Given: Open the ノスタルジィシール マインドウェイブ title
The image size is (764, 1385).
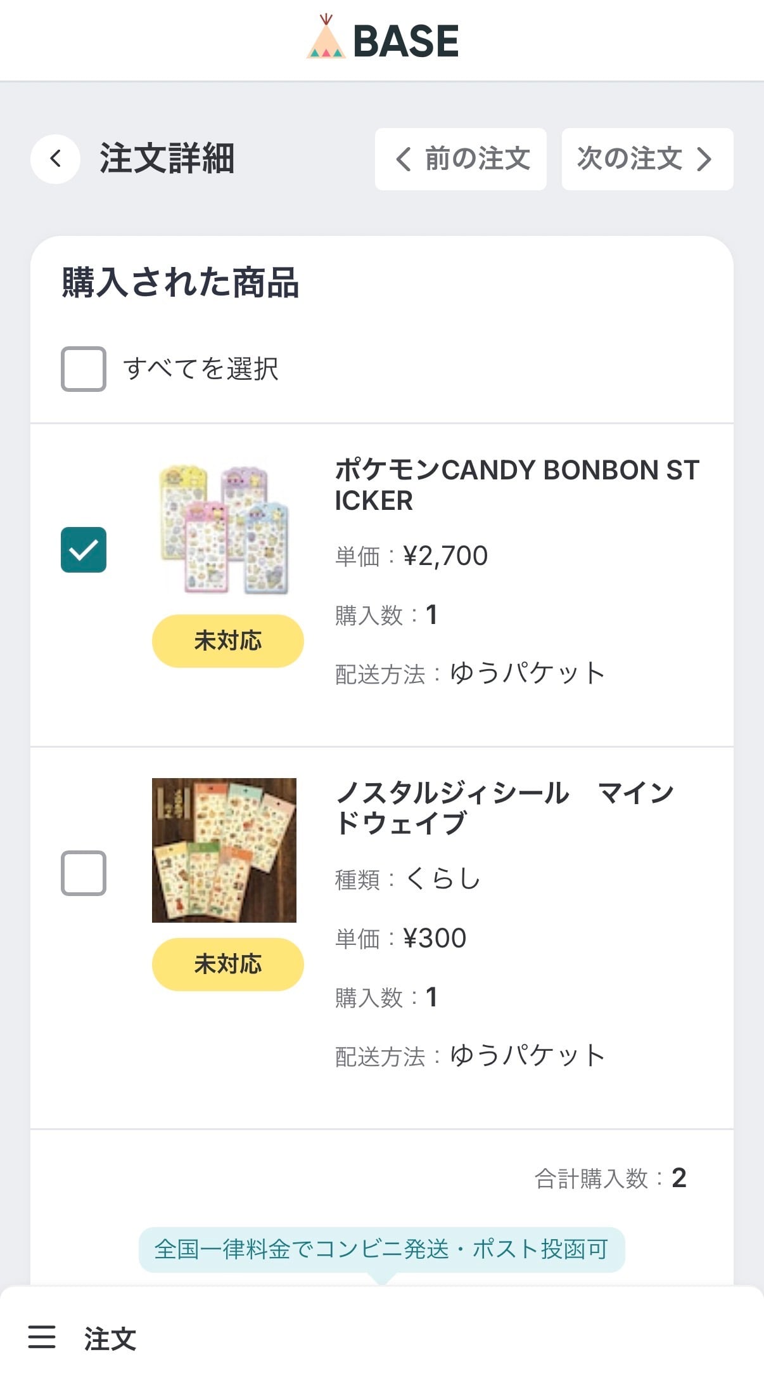Looking at the screenshot, I should point(504,808).
